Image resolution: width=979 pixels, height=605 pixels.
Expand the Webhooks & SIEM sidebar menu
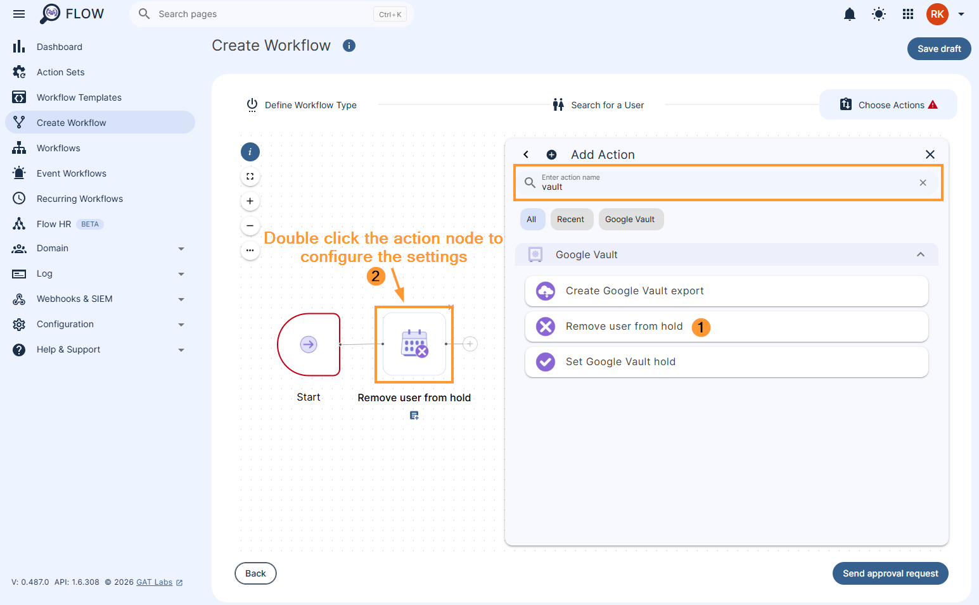click(x=100, y=299)
